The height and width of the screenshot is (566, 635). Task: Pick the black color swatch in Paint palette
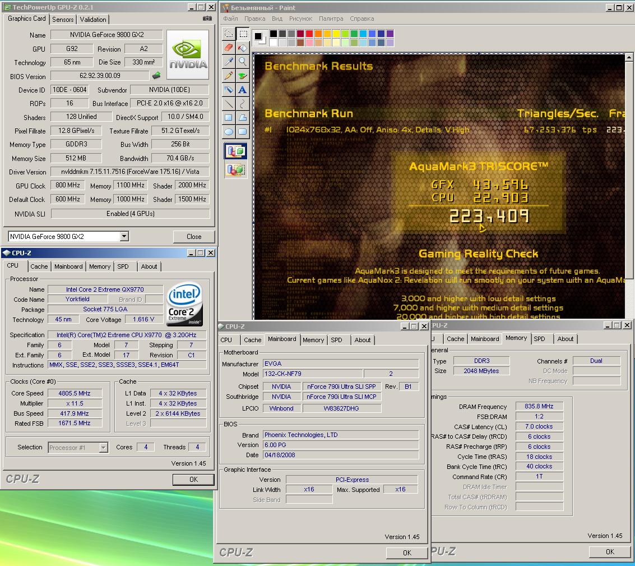coord(274,34)
